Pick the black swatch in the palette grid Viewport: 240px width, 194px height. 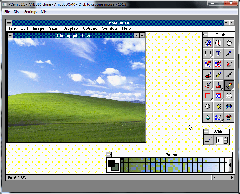(x=122, y=159)
